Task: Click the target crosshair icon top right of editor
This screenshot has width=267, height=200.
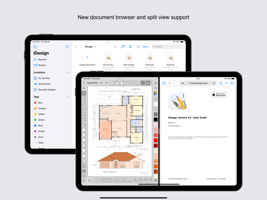Action: pyautogui.click(x=156, y=83)
